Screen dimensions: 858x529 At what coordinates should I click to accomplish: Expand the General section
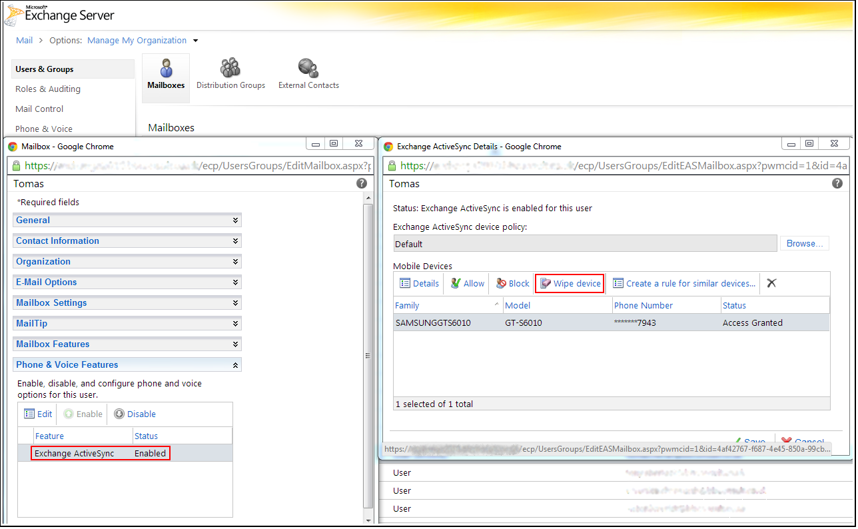127,221
